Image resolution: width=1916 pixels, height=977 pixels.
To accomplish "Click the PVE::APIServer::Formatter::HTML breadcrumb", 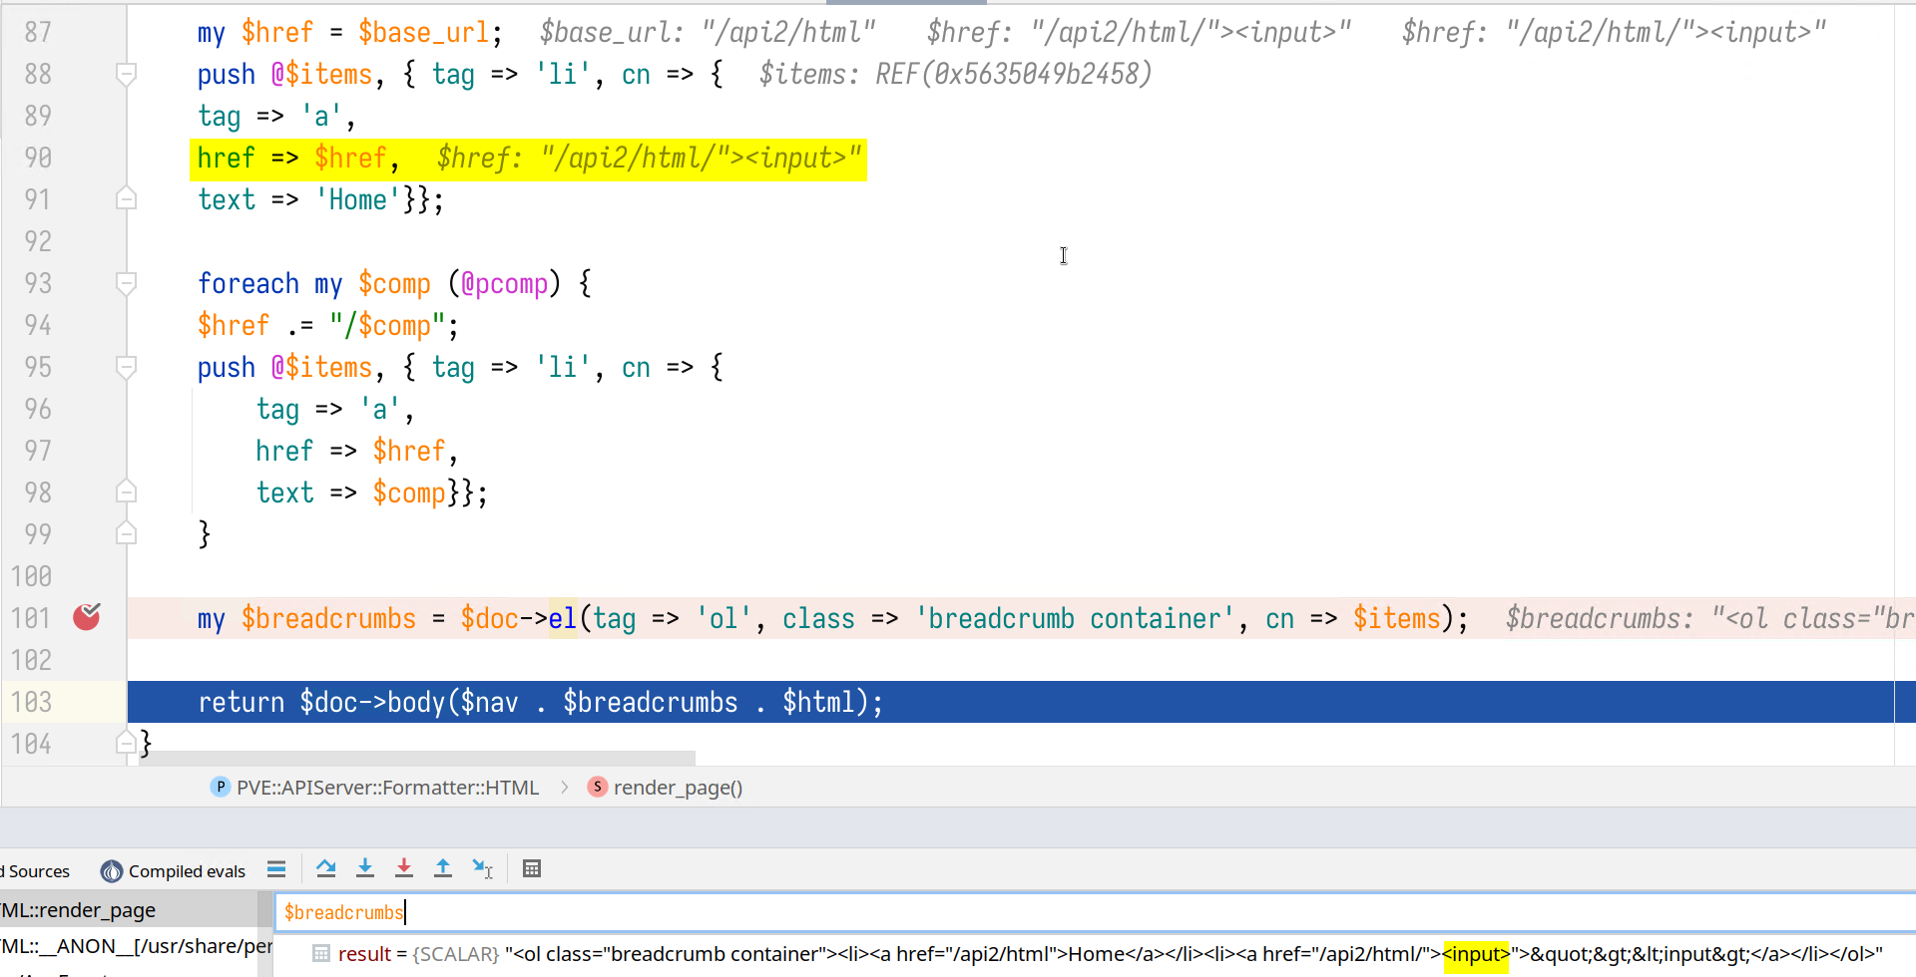I will coord(386,788).
